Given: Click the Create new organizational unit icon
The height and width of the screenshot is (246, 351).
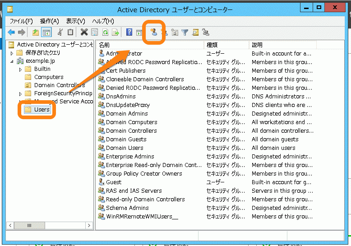Looking at the screenshot, I should tap(175, 32).
